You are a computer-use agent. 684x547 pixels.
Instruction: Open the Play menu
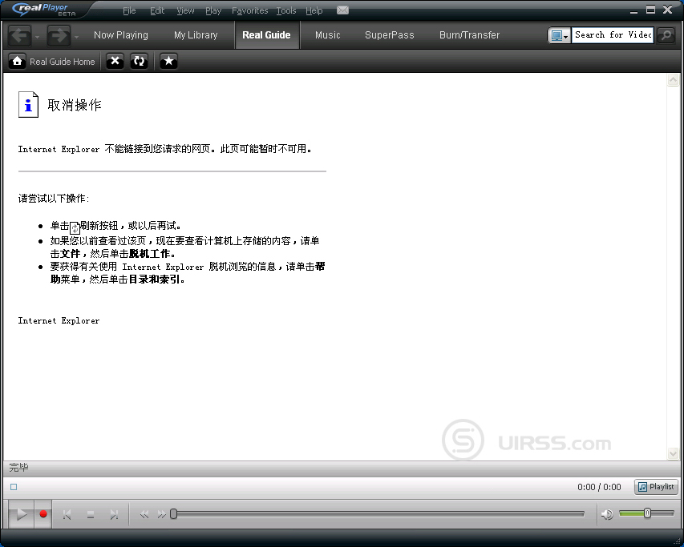coord(213,10)
